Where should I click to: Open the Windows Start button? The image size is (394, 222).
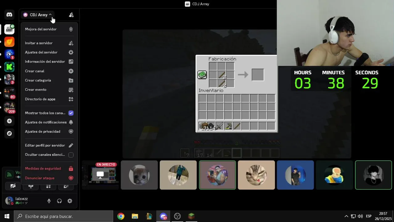pyautogui.click(x=7, y=216)
